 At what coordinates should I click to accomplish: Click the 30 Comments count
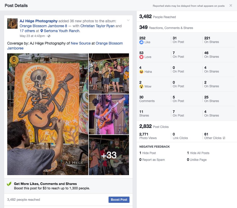pyautogui.click(x=147, y=99)
